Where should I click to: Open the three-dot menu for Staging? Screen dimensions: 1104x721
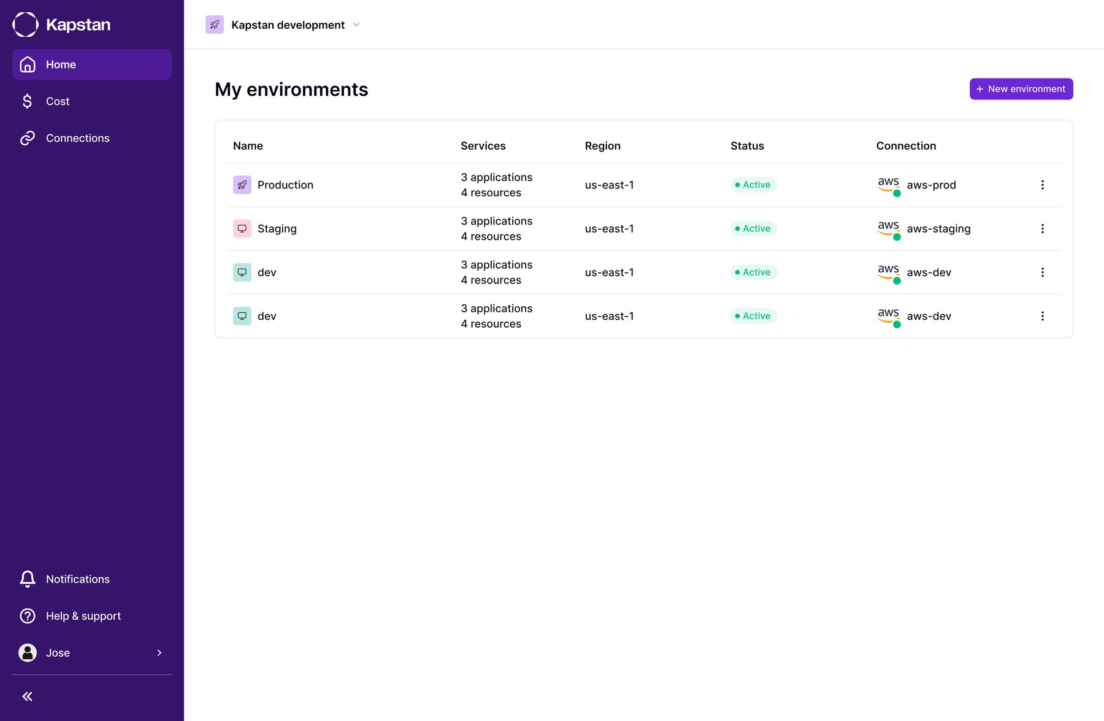[1042, 228]
